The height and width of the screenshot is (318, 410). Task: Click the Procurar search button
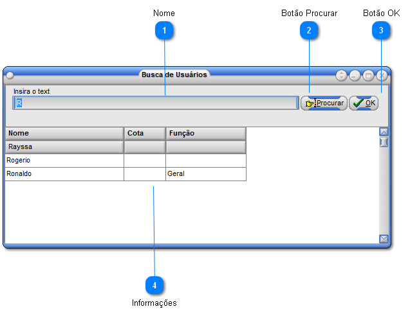[x=324, y=103]
